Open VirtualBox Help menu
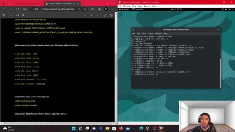235x132 pixels. tap(154, 6)
